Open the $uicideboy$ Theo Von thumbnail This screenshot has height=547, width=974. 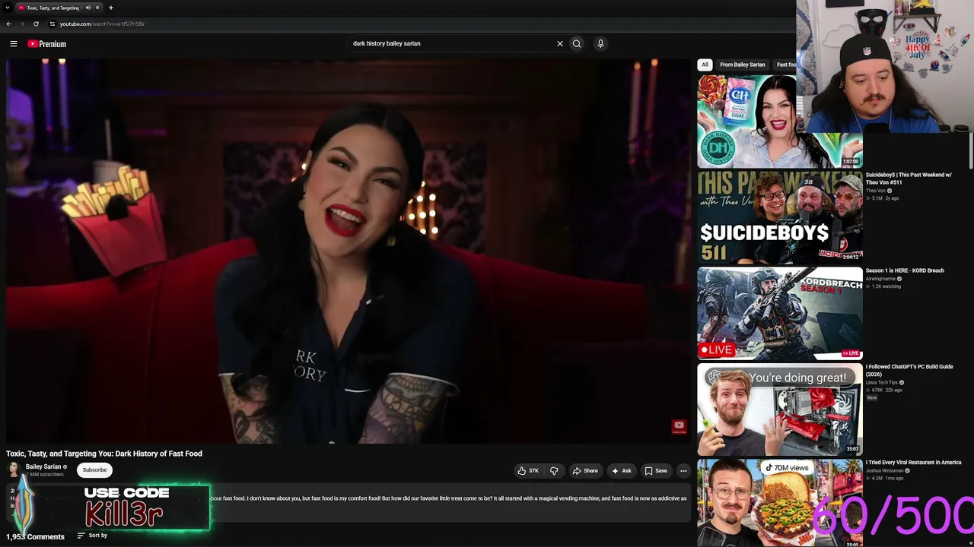[x=780, y=217]
